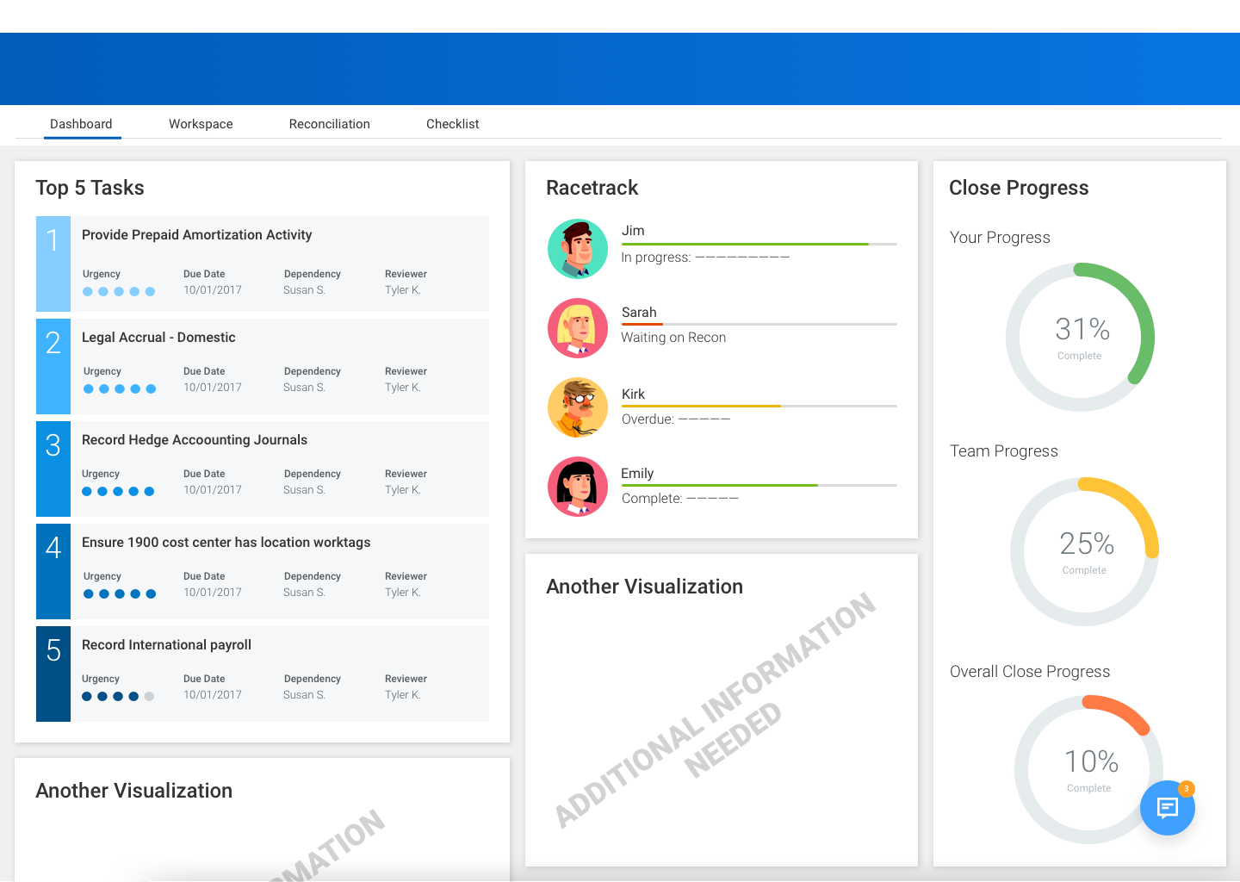Click the Close Progress heading
The image size is (1240, 882).
click(1019, 188)
